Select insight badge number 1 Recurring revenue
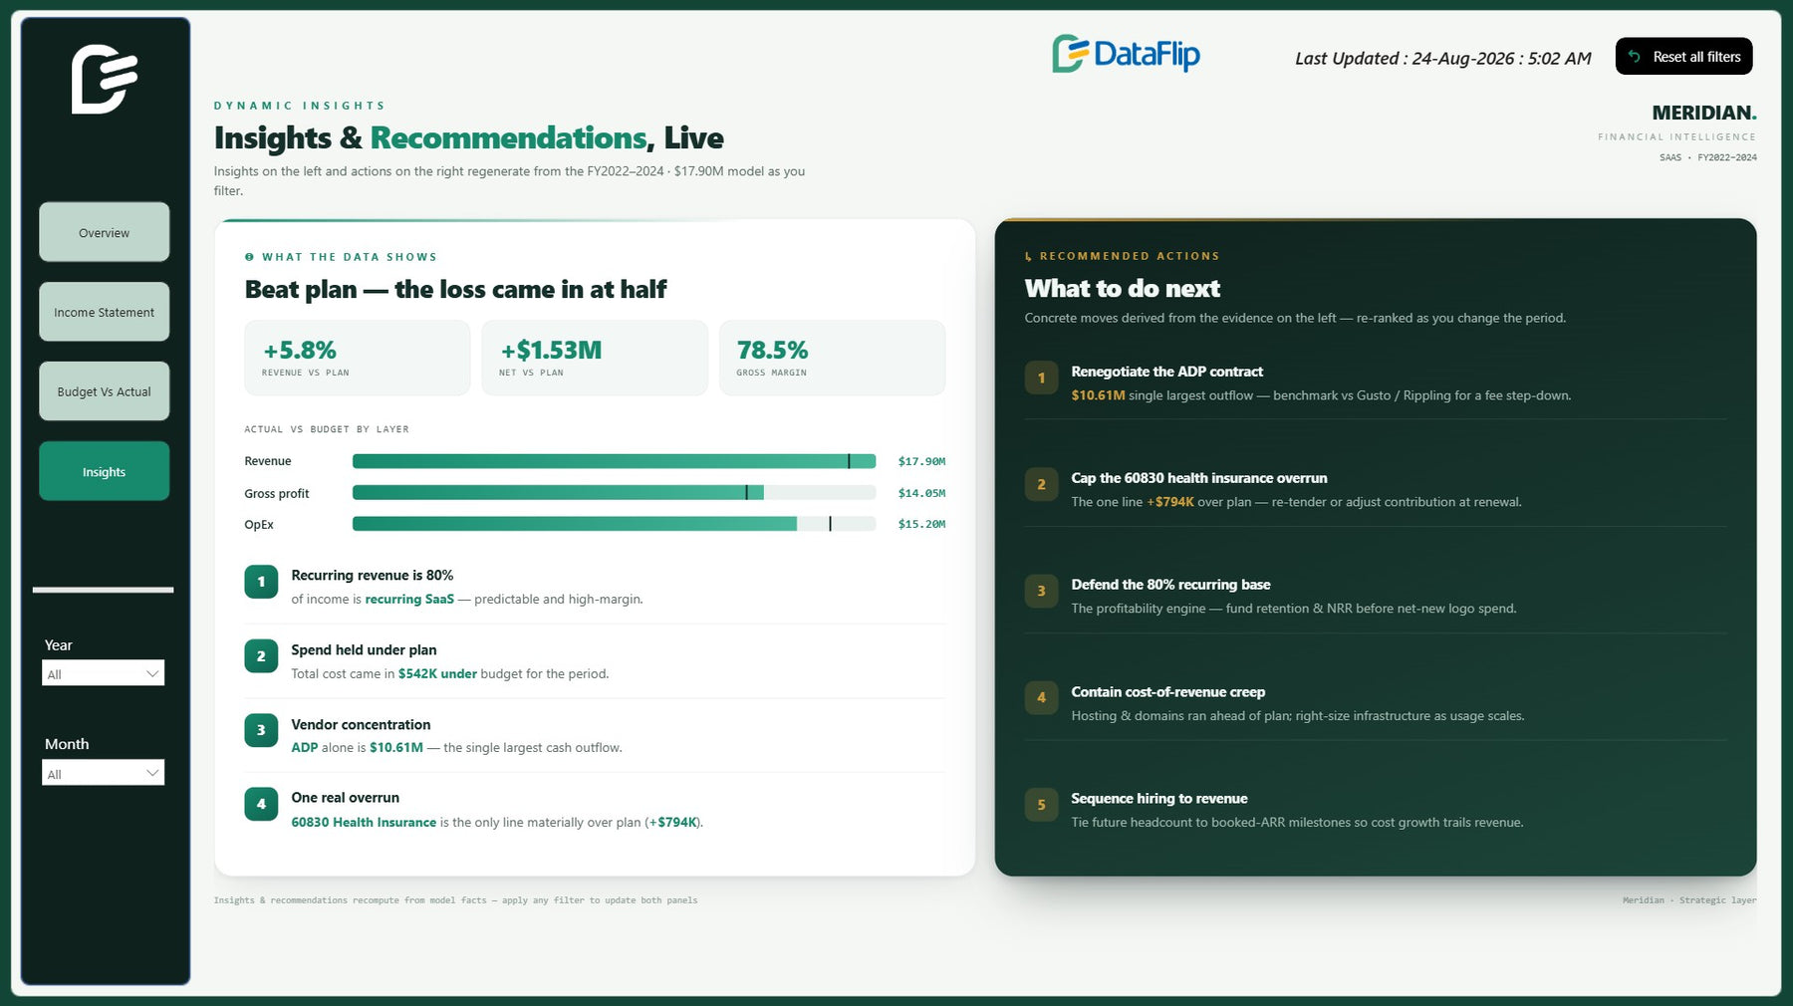Screen dimensions: 1793x1006 click(x=261, y=582)
